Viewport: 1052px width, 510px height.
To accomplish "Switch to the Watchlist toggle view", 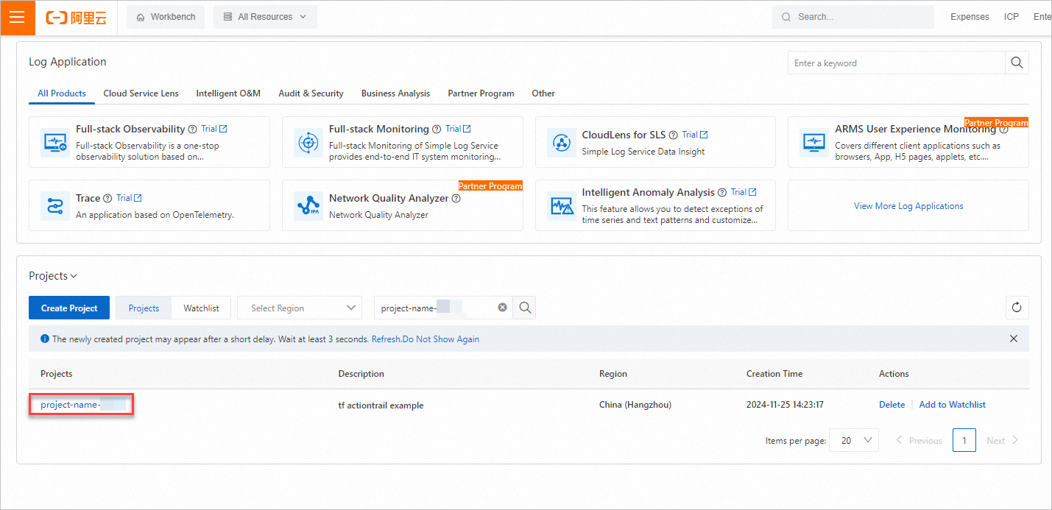I will point(201,308).
